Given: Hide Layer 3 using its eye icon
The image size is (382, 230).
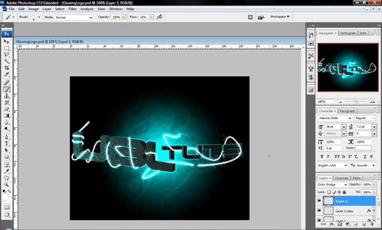Looking at the screenshot, I should 319,201.
